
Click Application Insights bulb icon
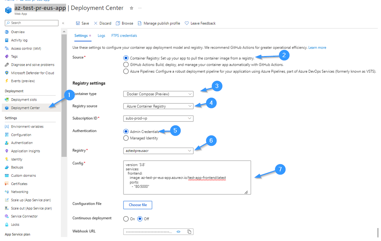(7, 151)
